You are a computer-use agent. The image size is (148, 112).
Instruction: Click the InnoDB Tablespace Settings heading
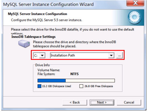tap(33, 37)
